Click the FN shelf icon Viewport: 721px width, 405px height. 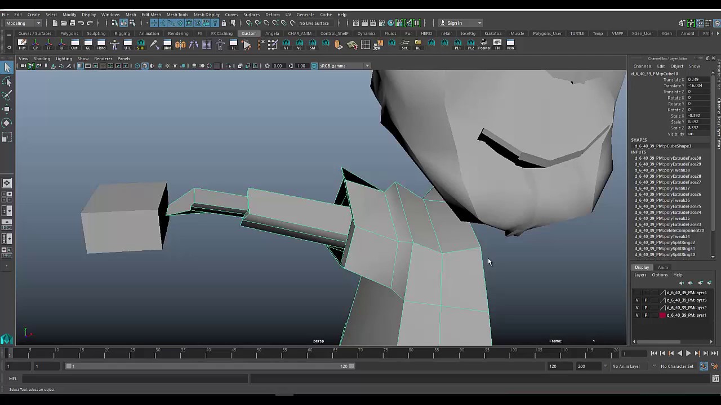tap(497, 44)
